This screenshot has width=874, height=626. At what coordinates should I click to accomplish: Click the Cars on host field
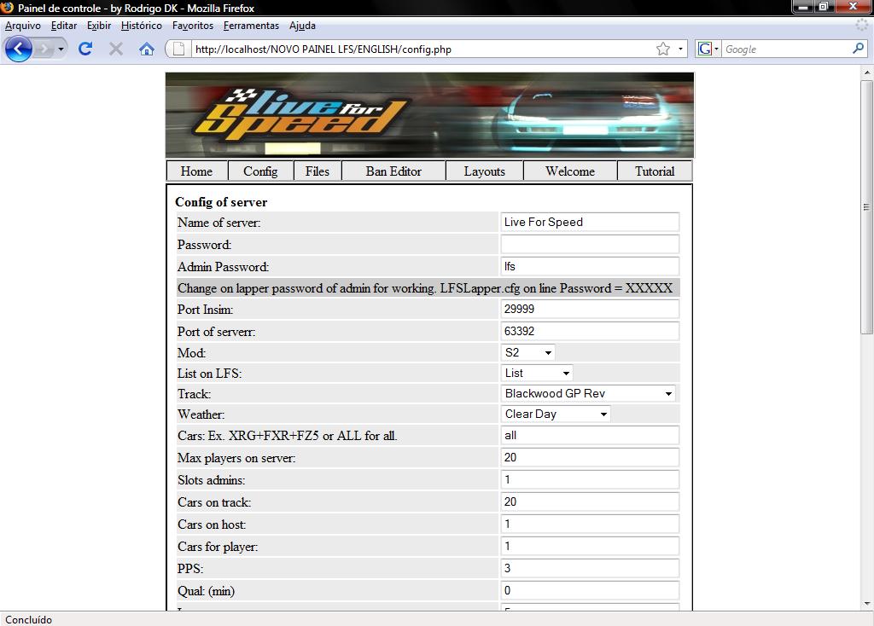[x=590, y=524]
